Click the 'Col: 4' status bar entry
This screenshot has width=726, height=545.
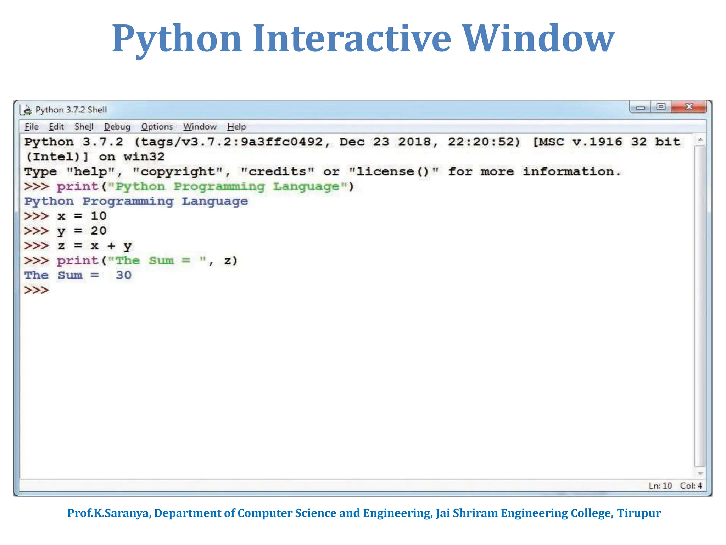[691, 485]
